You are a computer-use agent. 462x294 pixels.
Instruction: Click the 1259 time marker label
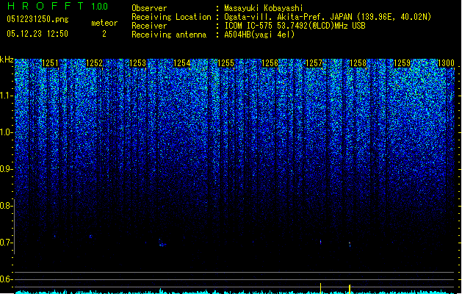pos(403,63)
